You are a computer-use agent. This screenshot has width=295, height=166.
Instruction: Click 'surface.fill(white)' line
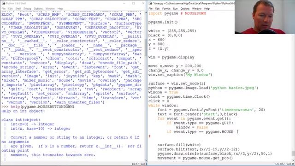click(x=179, y=145)
